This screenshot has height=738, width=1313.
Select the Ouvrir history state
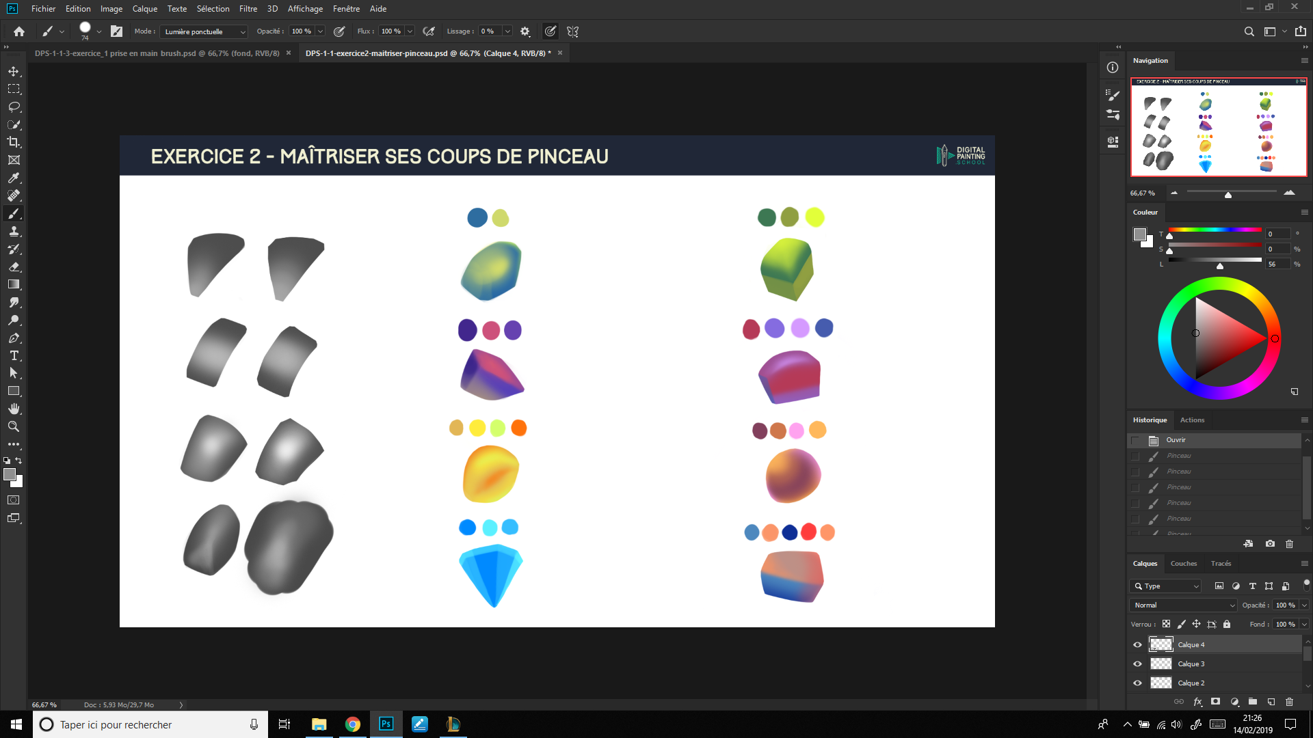point(1176,440)
